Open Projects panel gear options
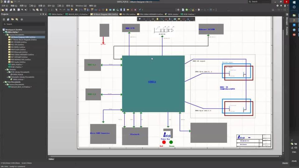This screenshot has height=168, width=299. [x=22, y=19]
